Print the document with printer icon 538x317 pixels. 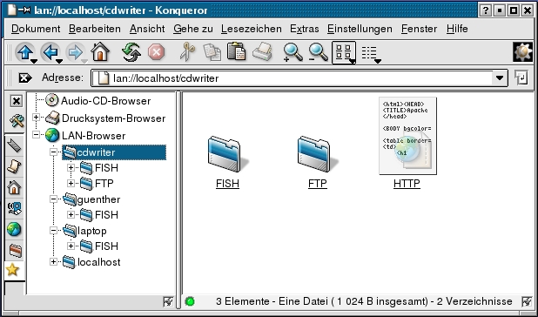coord(263,52)
